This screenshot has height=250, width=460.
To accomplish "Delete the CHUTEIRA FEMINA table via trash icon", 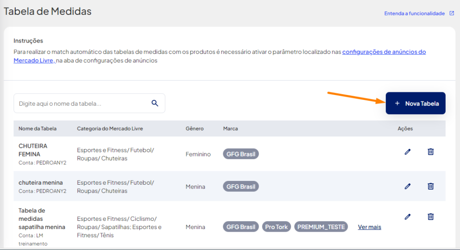I will click(430, 151).
